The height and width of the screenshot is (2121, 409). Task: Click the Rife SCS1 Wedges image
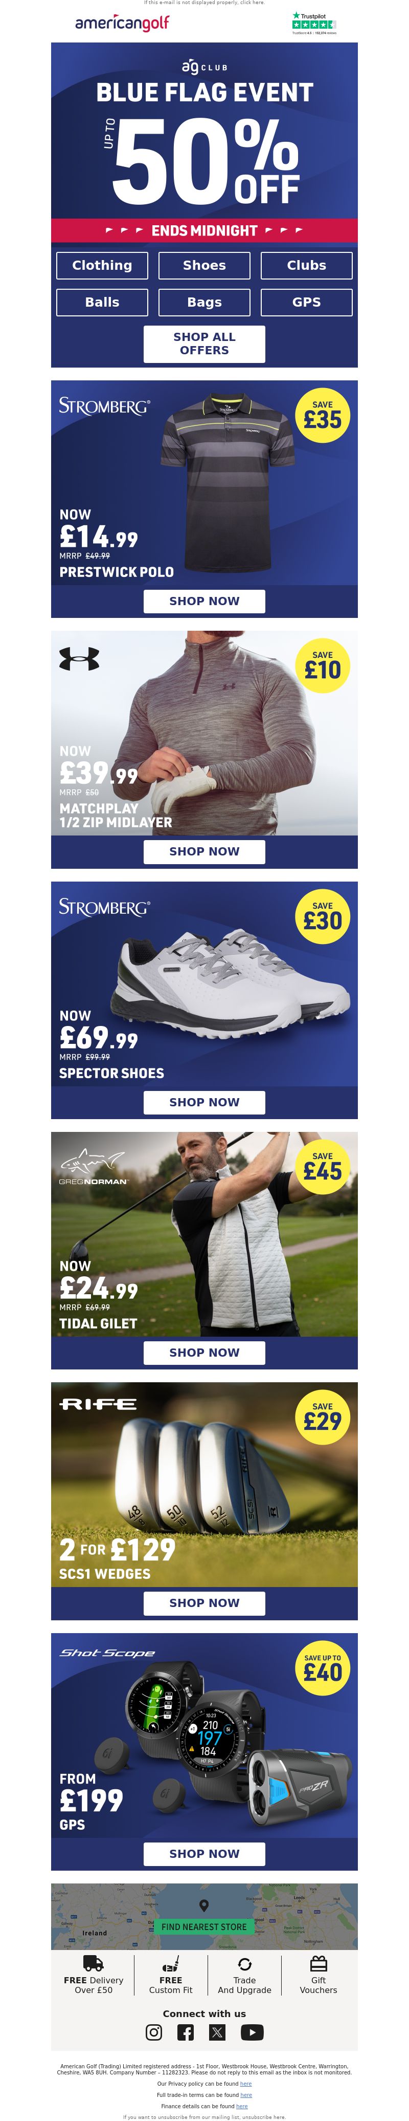click(x=204, y=1485)
